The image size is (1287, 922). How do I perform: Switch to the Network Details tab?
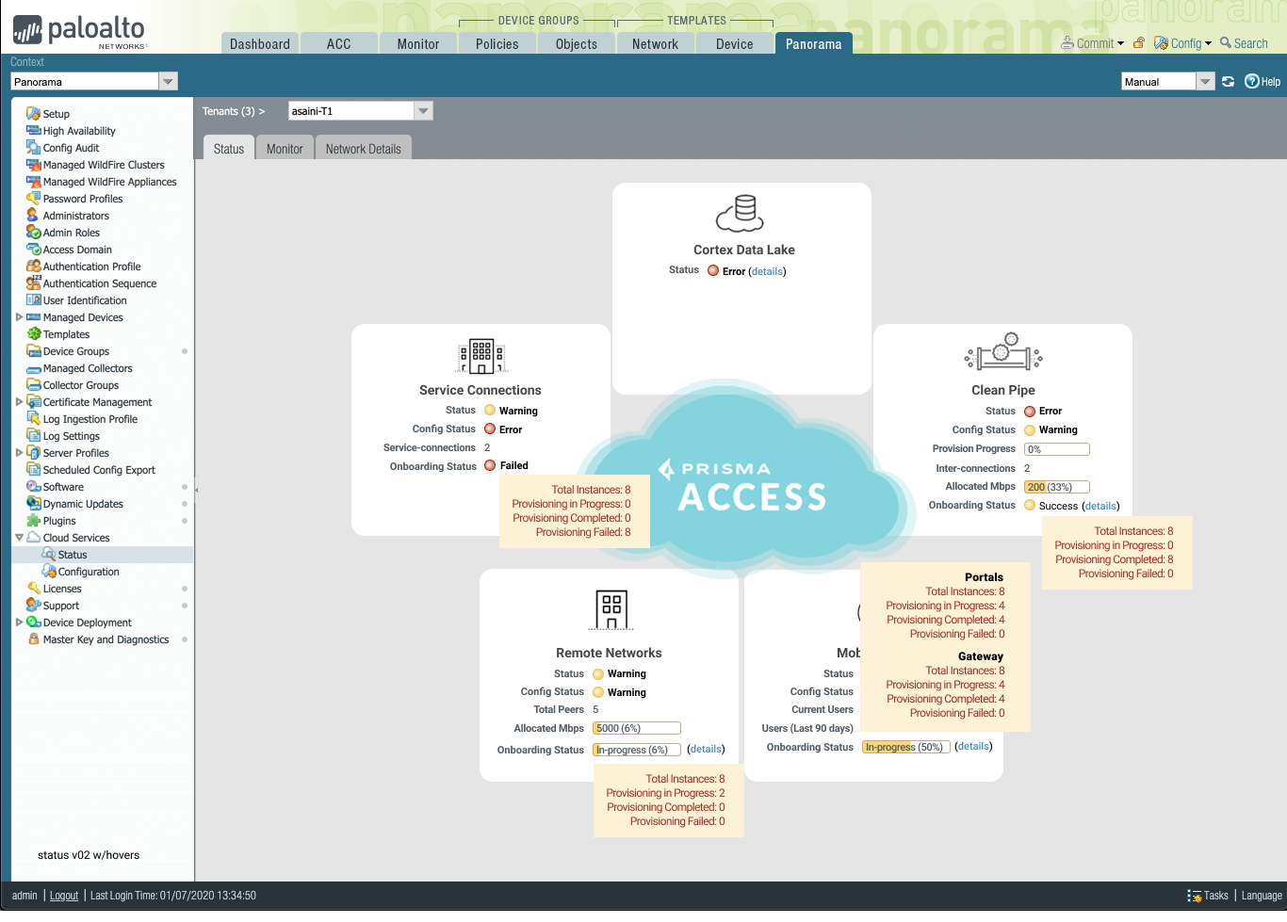click(x=363, y=149)
